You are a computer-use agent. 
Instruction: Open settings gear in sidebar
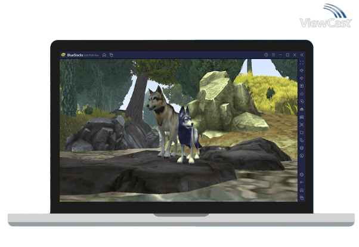(x=302, y=175)
